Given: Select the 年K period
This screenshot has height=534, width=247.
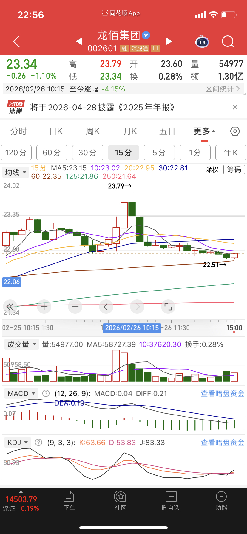Looking at the screenshot, I should [231, 153].
